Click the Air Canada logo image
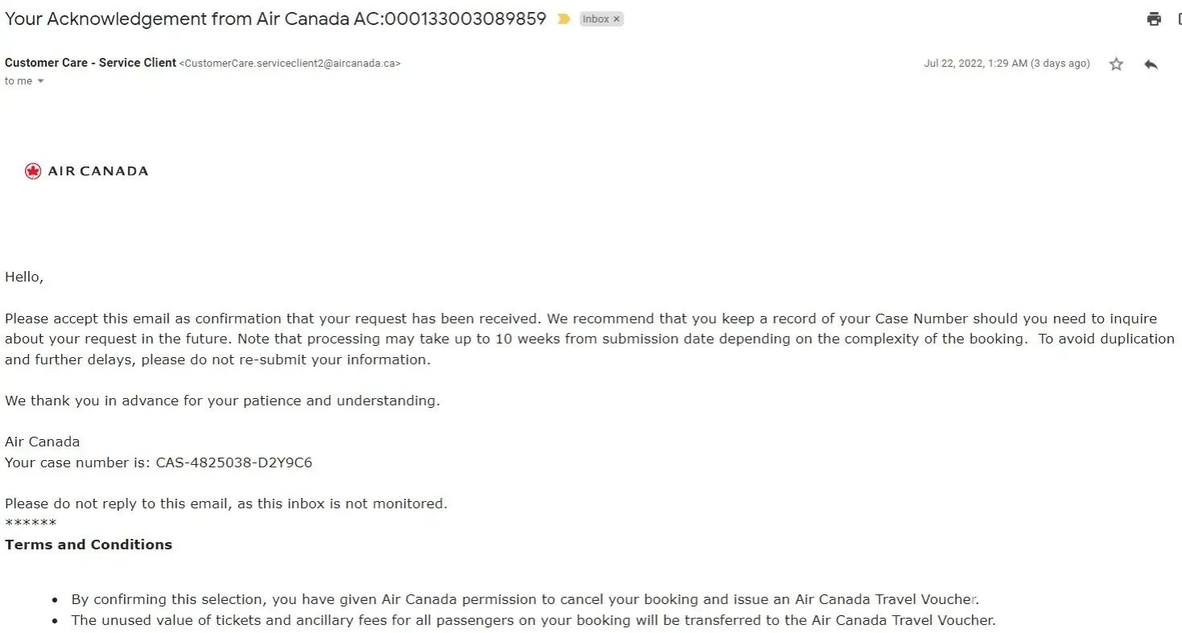1182x633 pixels. tap(87, 171)
